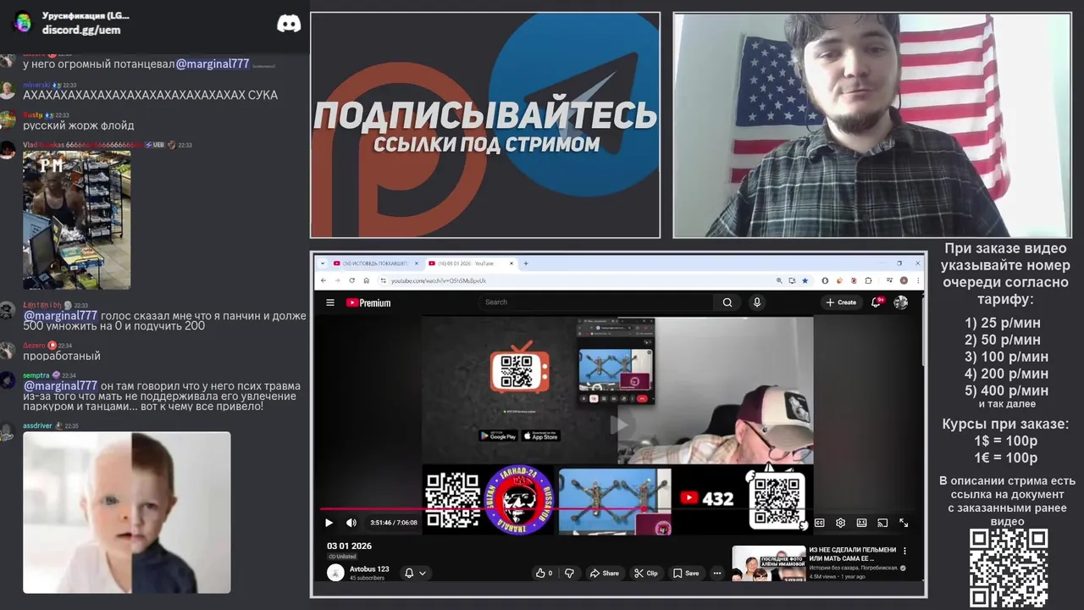Click the YouTube play button
The image size is (1084, 610).
pyautogui.click(x=329, y=523)
